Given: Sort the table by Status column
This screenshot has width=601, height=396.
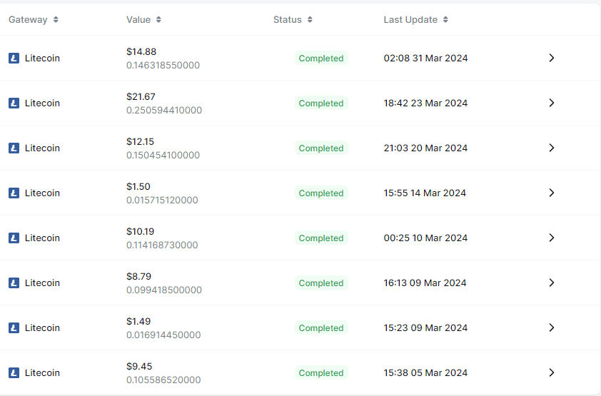Looking at the screenshot, I should [x=310, y=20].
